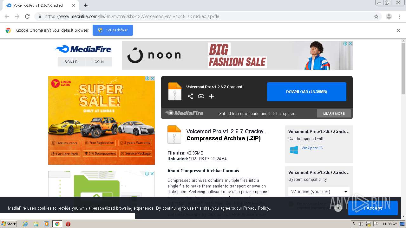
Task: Click the Linda Cars Super Sale ad image
Action: [x=101, y=120]
